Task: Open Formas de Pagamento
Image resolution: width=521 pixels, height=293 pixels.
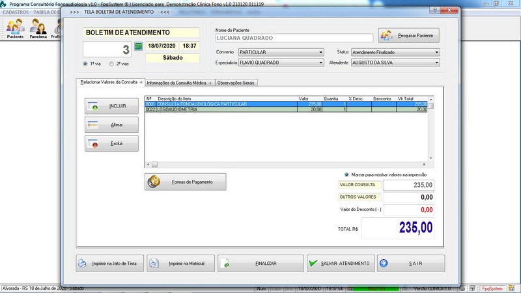Action: pyautogui.click(x=186, y=182)
